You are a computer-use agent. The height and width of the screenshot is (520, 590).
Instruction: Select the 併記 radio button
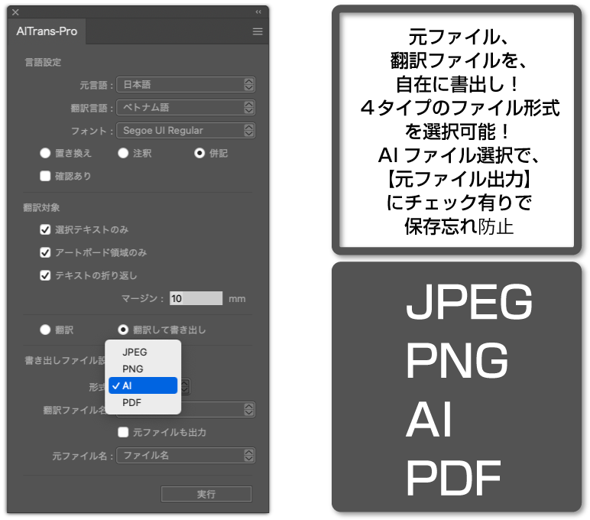point(199,153)
